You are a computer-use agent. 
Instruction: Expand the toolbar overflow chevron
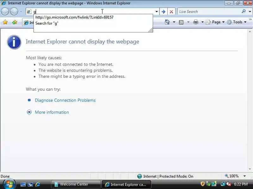tap(250, 20)
